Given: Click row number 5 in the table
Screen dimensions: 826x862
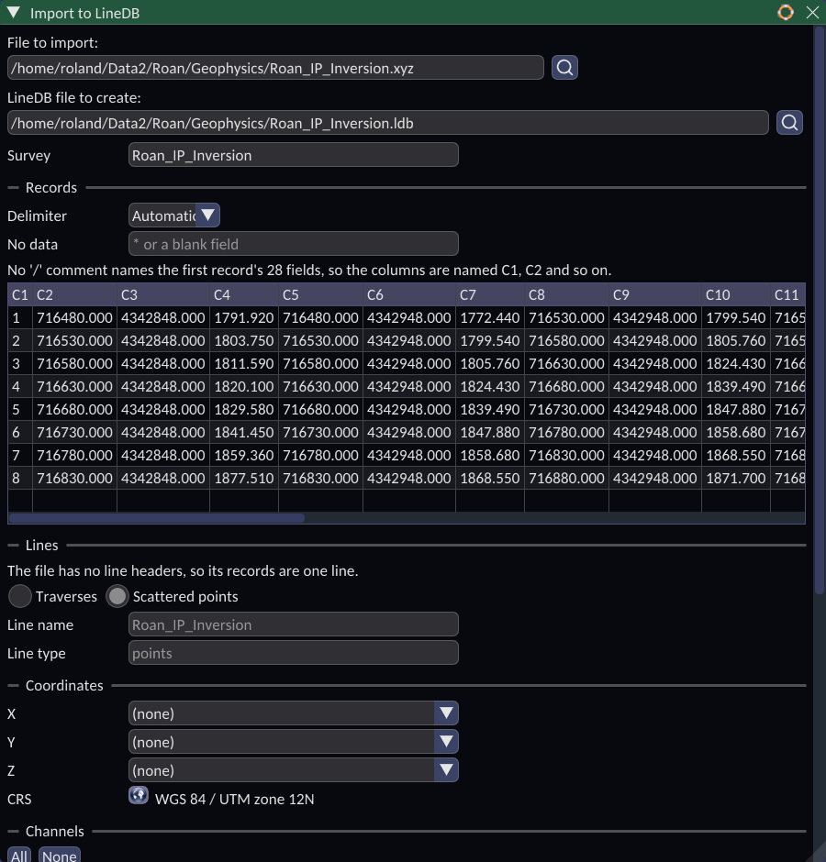Looking at the screenshot, I should 20,410.
